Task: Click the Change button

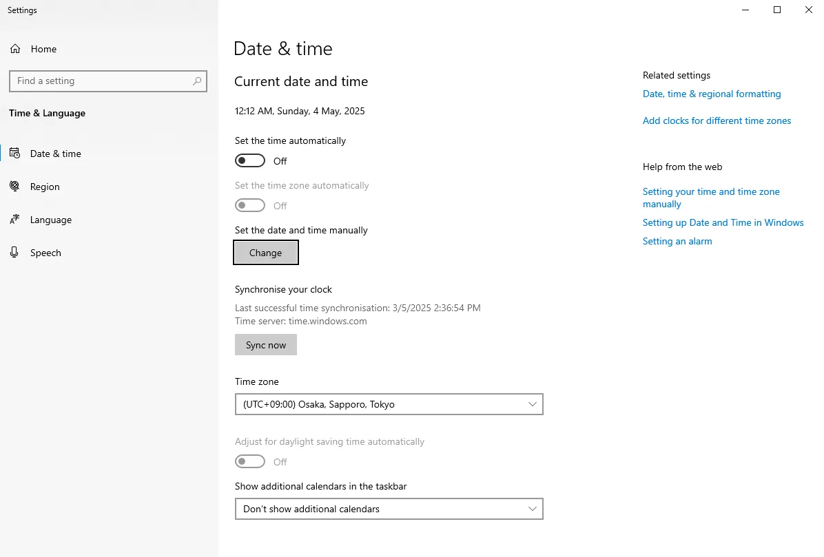Action: (x=266, y=253)
